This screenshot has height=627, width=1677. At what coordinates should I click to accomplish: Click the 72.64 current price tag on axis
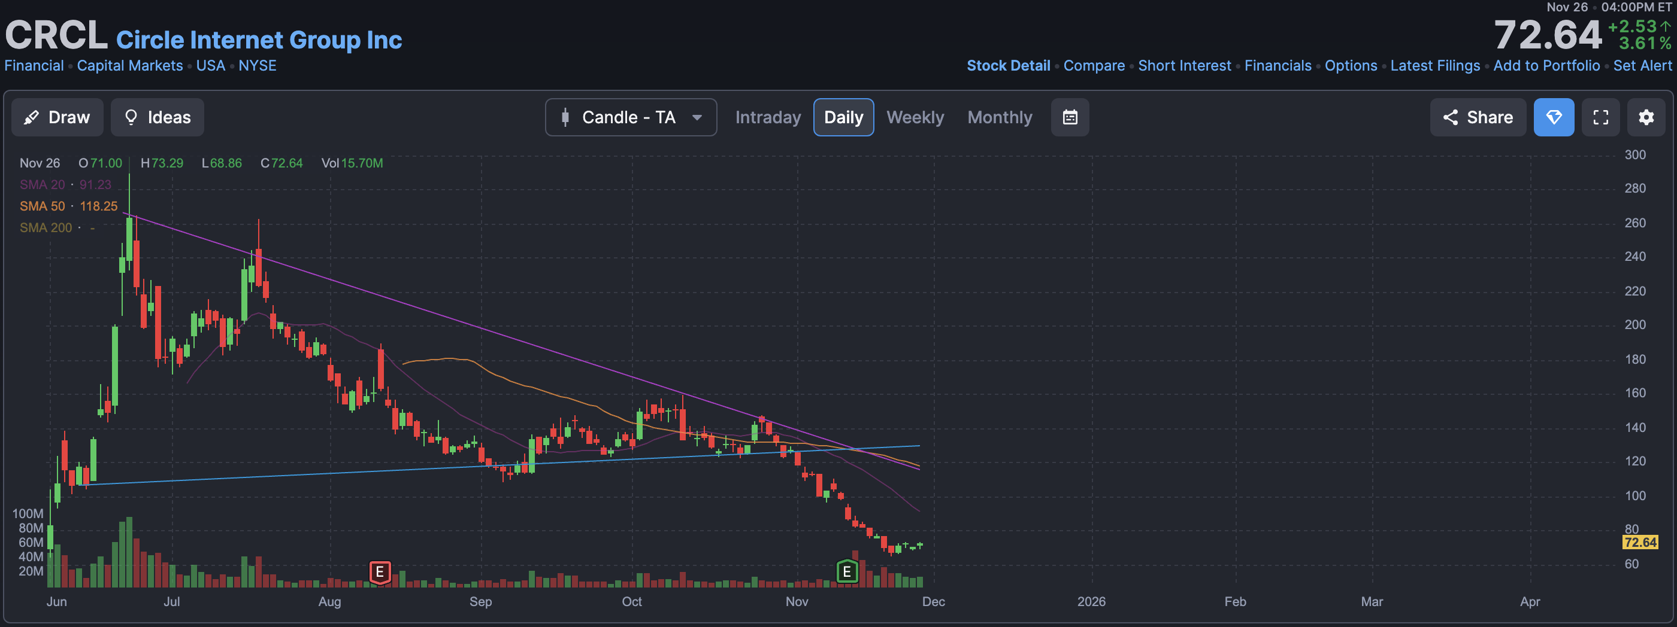1640,543
